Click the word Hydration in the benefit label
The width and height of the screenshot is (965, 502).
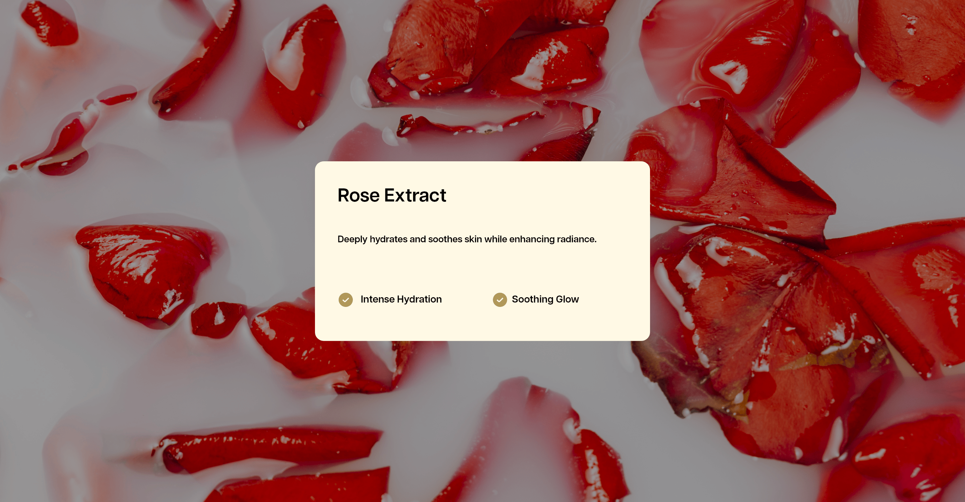(419, 299)
